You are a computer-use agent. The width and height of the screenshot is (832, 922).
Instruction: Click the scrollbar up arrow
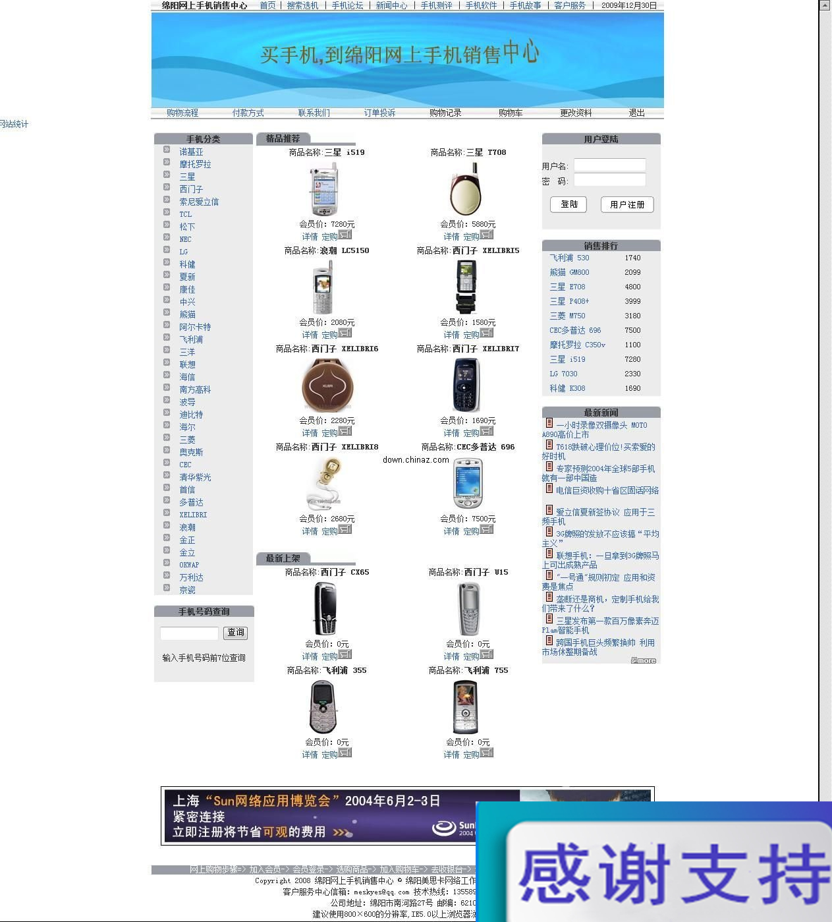click(825, 5)
